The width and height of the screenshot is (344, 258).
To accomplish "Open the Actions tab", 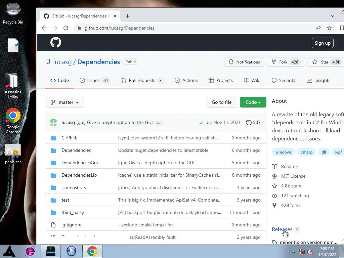I will coord(186,80).
